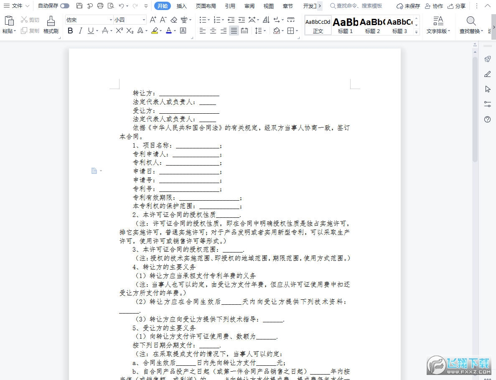
Task: Click the clear formatting eraser icon
Action: click(174, 20)
